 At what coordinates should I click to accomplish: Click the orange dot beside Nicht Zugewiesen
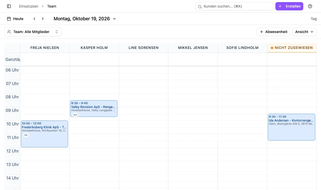pyautogui.click(x=272, y=48)
